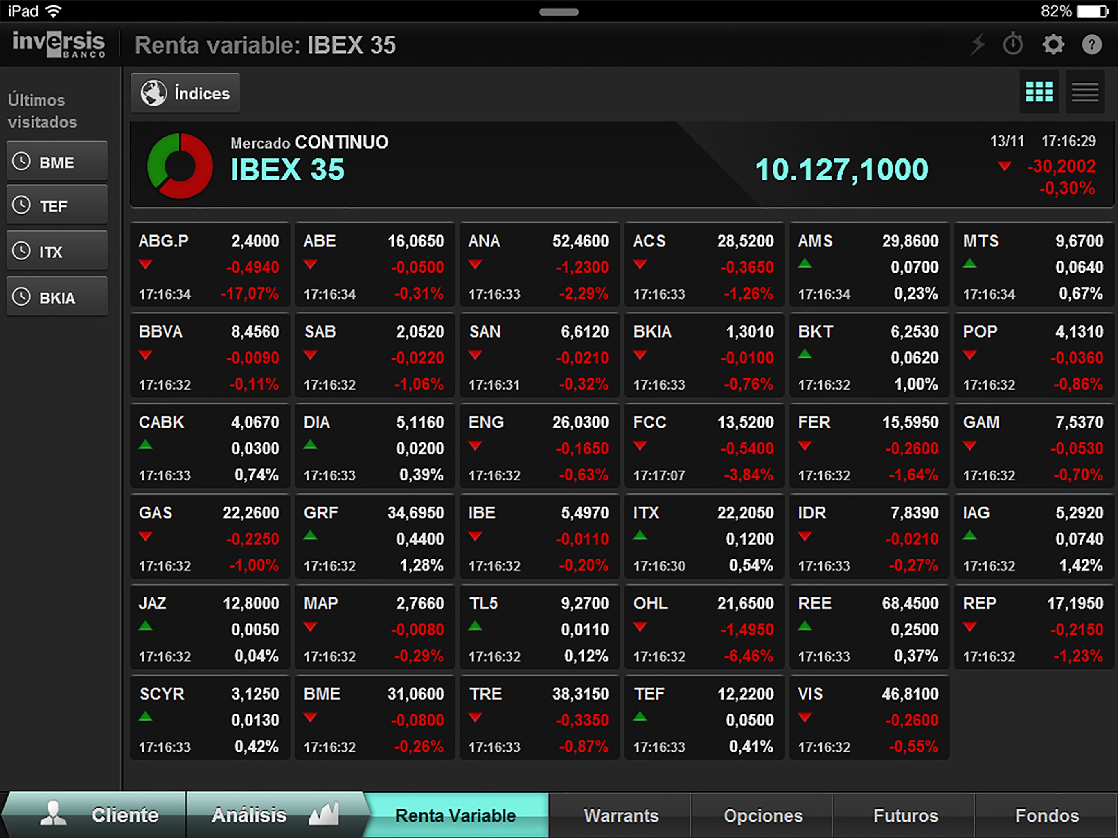Select the Renta Variable tab
Screen dimensions: 1118x838
pyautogui.click(x=456, y=815)
